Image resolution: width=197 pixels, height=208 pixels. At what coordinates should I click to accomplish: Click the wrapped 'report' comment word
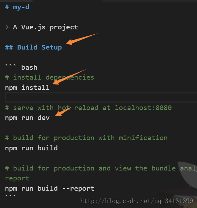17,178
